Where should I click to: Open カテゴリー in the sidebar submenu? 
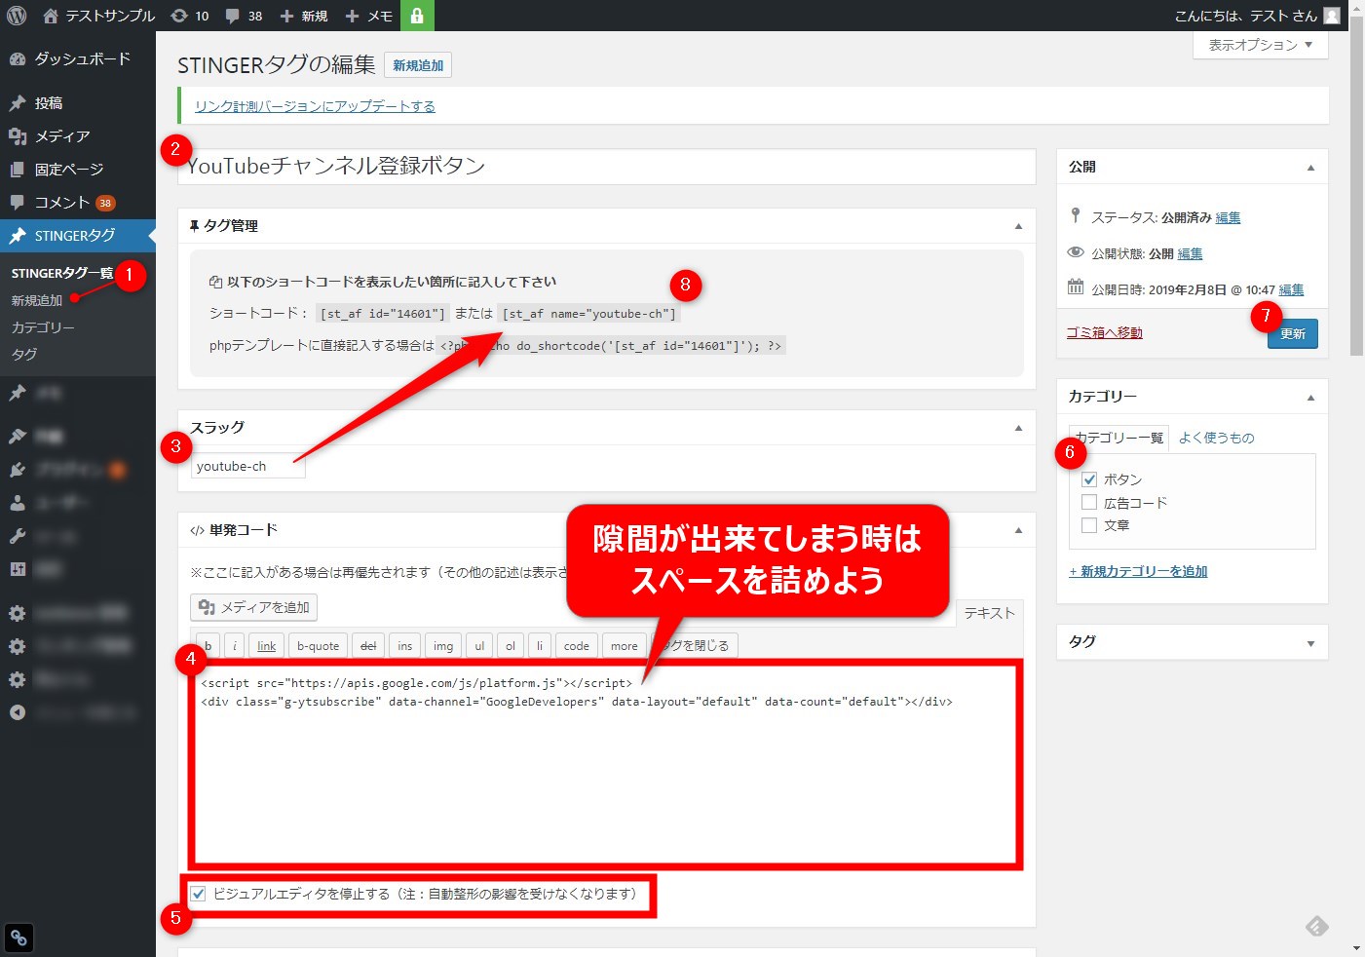point(43,327)
